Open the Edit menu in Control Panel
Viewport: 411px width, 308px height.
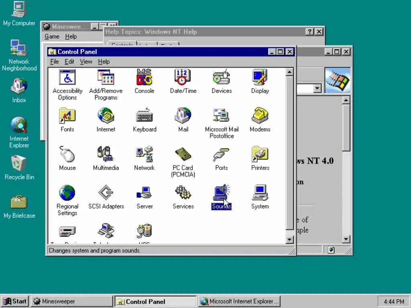69,61
